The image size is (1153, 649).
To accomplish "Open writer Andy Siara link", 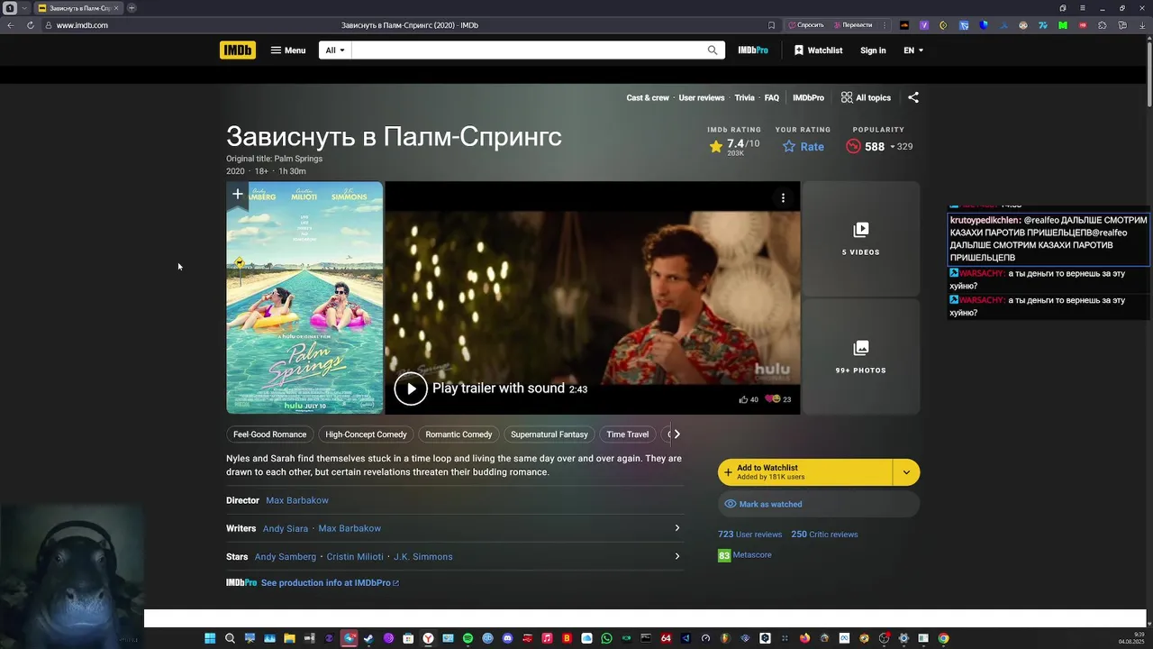I will (286, 528).
